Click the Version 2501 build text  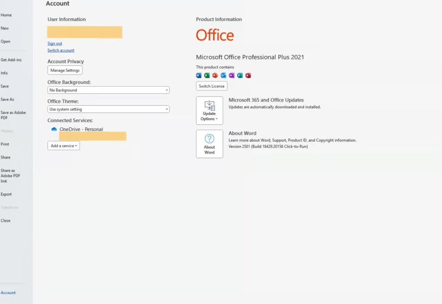click(x=268, y=146)
